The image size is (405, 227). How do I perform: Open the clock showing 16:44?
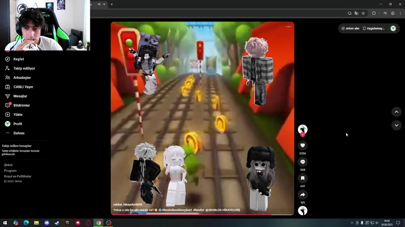pyautogui.click(x=387, y=223)
